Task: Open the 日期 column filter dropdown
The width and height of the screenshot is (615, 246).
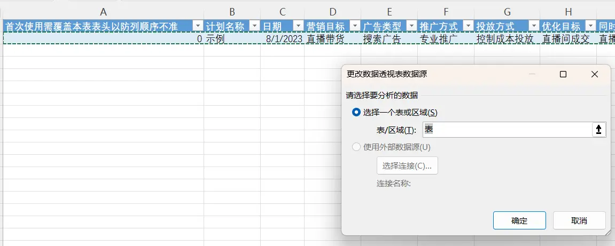Action: [x=298, y=26]
